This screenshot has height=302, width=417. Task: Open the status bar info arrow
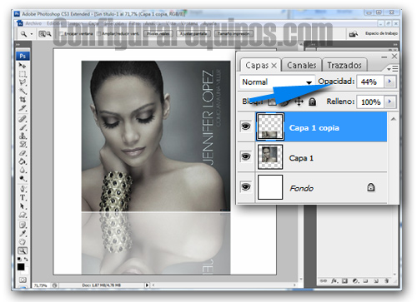[x=147, y=285]
